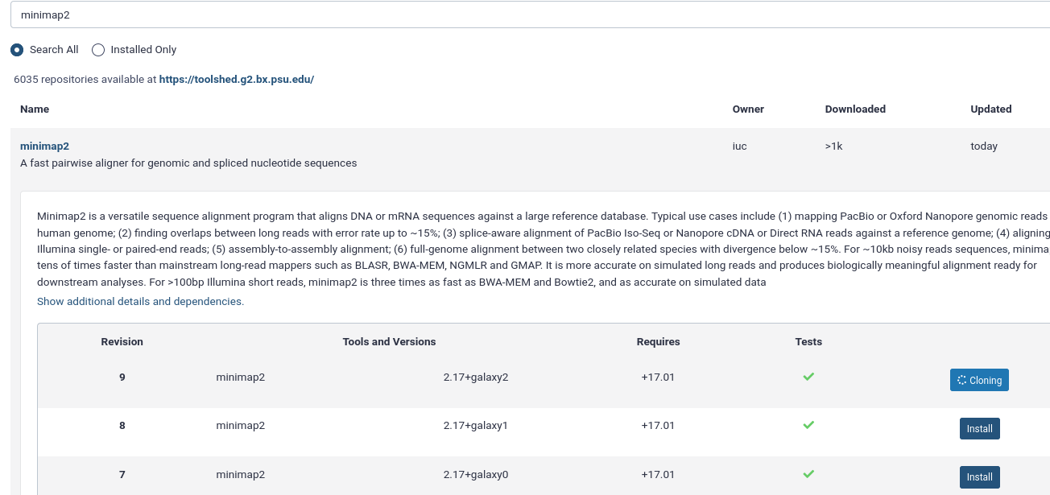Expand additional details and dependencies
The height and width of the screenshot is (495, 1050).
click(140, 301)
